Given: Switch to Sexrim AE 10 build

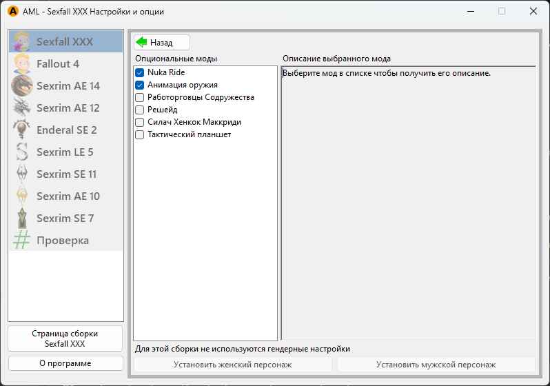Looking at the screenshot, I should point(66,196).
